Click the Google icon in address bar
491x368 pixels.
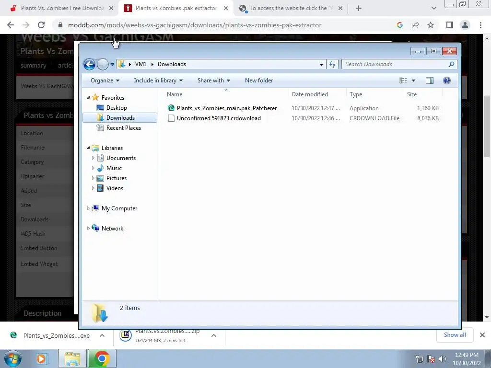pyautogui.click(x=399, y=25)
